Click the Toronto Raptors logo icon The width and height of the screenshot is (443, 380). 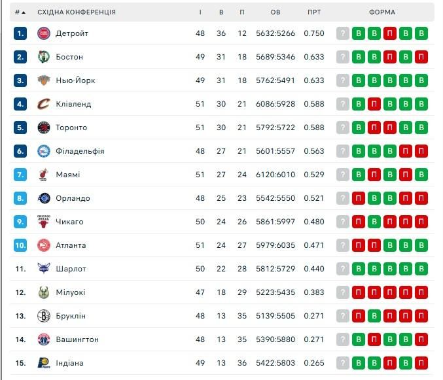(x=43, y=128)
